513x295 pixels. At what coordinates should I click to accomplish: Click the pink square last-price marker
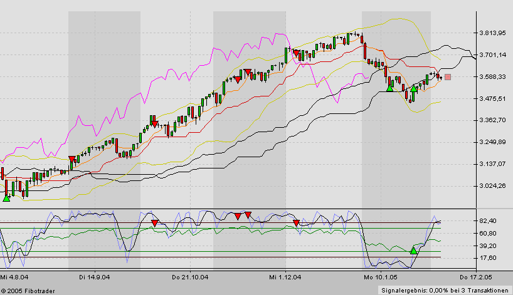click(448, 77)
